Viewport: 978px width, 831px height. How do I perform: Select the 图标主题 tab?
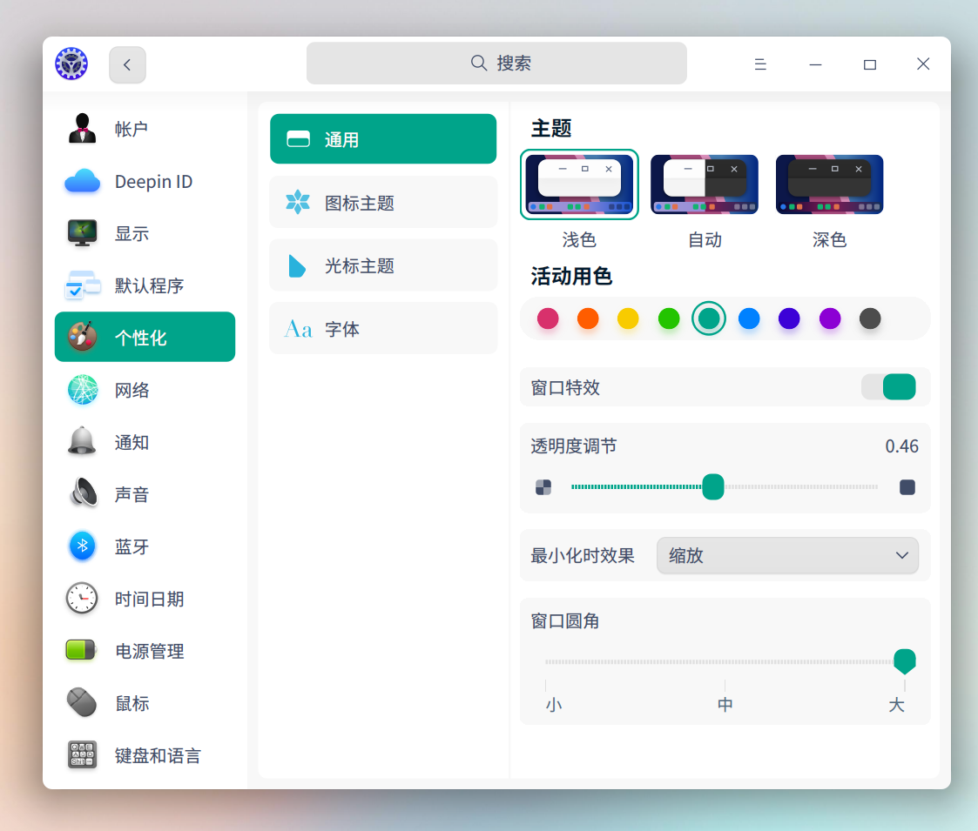383,202
